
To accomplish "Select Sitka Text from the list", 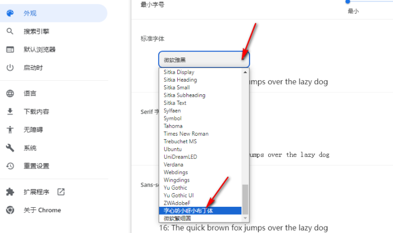I will [200, 103].
